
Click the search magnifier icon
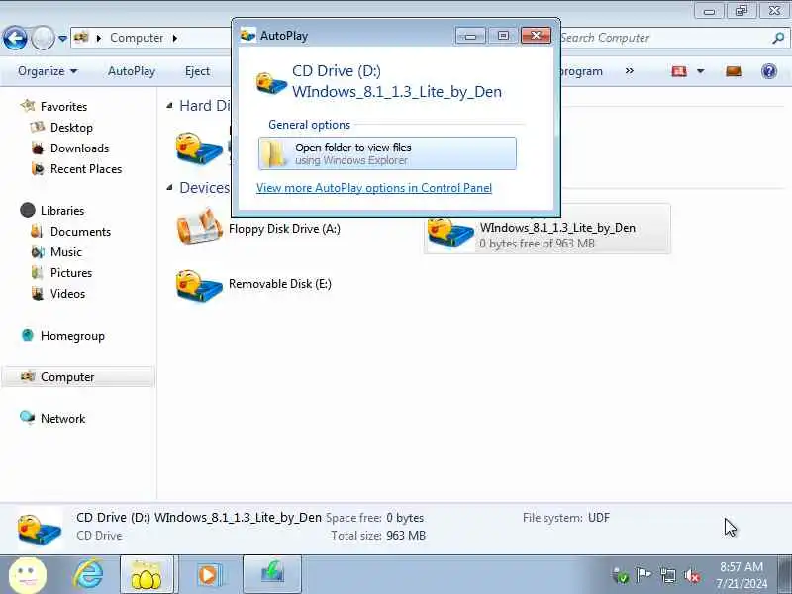pos(778,38)
